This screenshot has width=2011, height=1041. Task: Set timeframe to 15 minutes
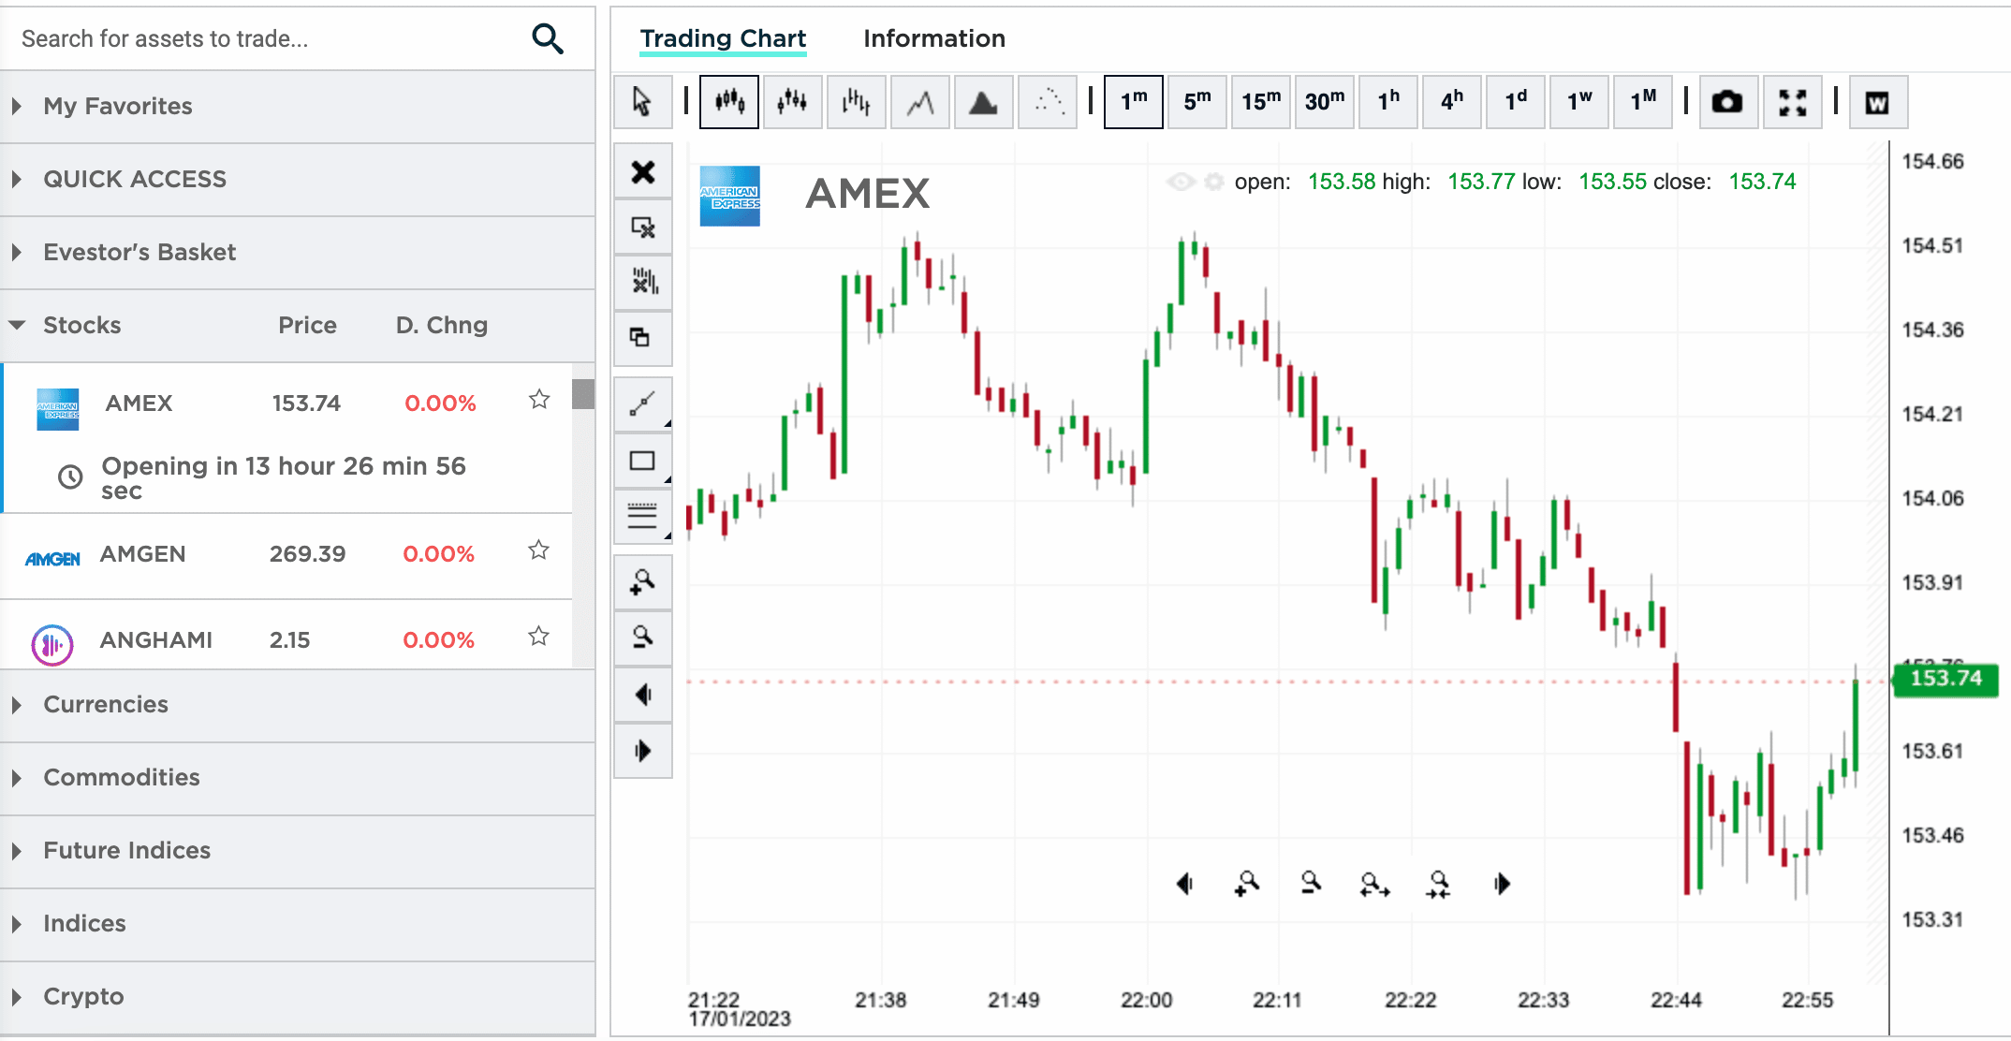pyautogui.click(x=1261, y=101)
